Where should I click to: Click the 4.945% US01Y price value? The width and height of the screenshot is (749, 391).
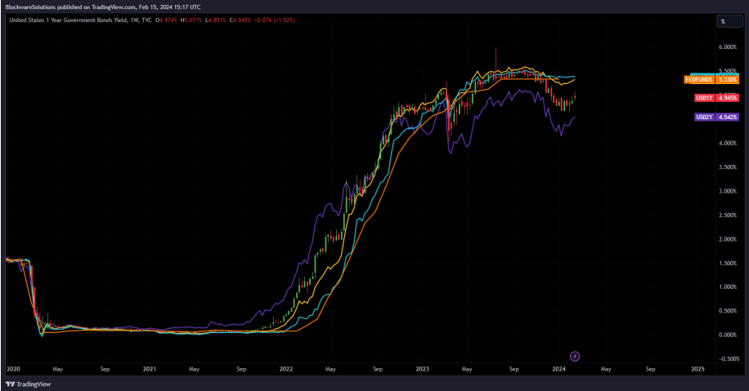pyautogui.click(x=727, y=98)
